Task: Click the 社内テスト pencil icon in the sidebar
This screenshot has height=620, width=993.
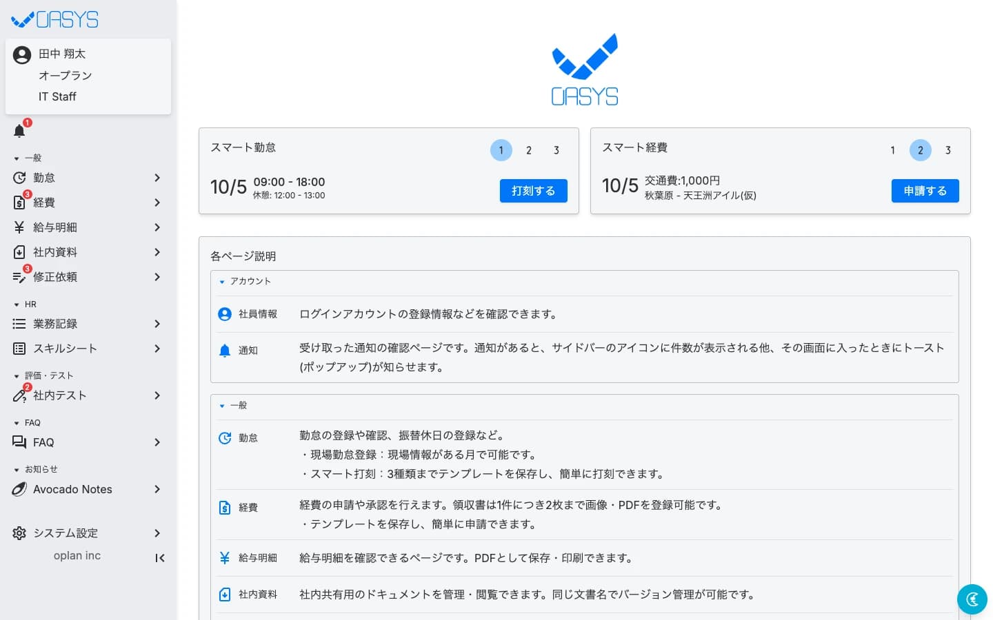Action: (19, 395)
